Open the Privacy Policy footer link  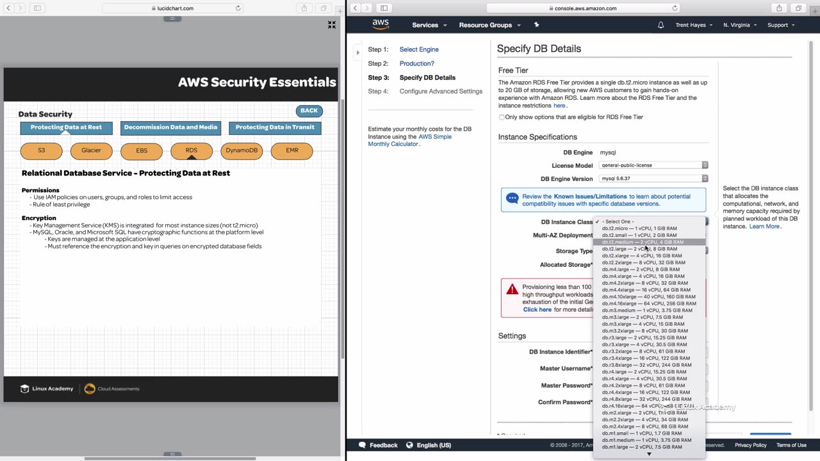point(751,445)
